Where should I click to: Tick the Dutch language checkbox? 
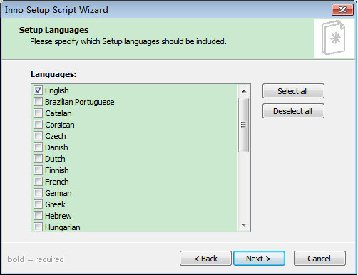(38, 159)
